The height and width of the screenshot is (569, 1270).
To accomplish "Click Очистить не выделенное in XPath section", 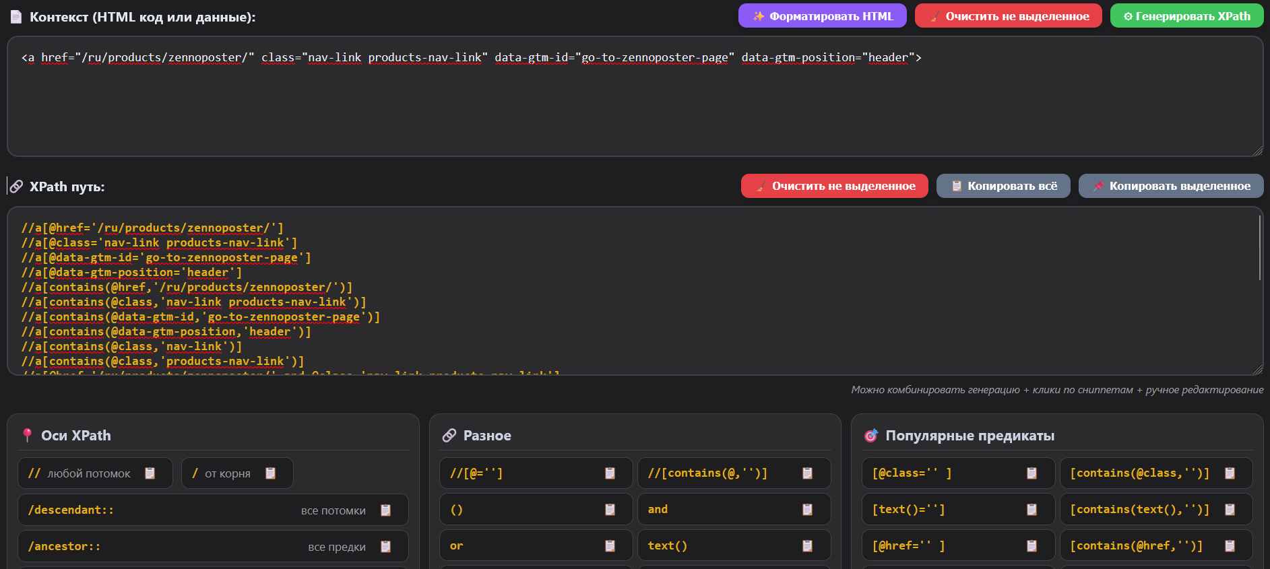I will point(834,187).
